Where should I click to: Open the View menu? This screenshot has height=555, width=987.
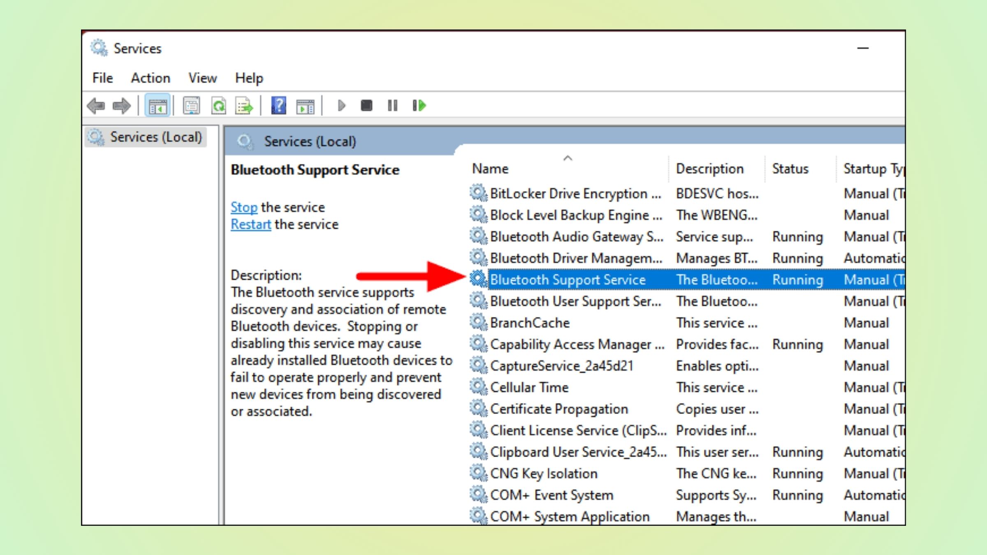pos(202,78)
